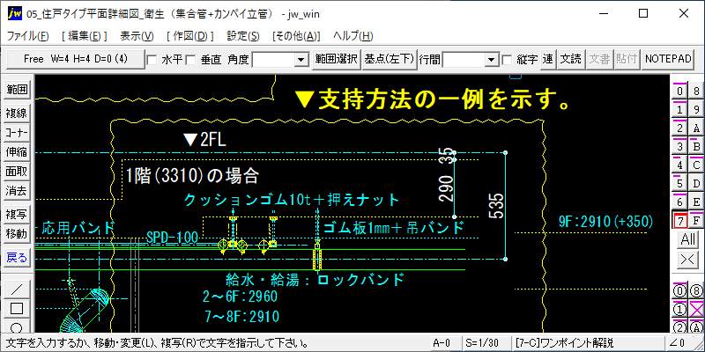705x352 pixels.
Task: Select layer group 8 circle button
Action: (x=696, y=291)
